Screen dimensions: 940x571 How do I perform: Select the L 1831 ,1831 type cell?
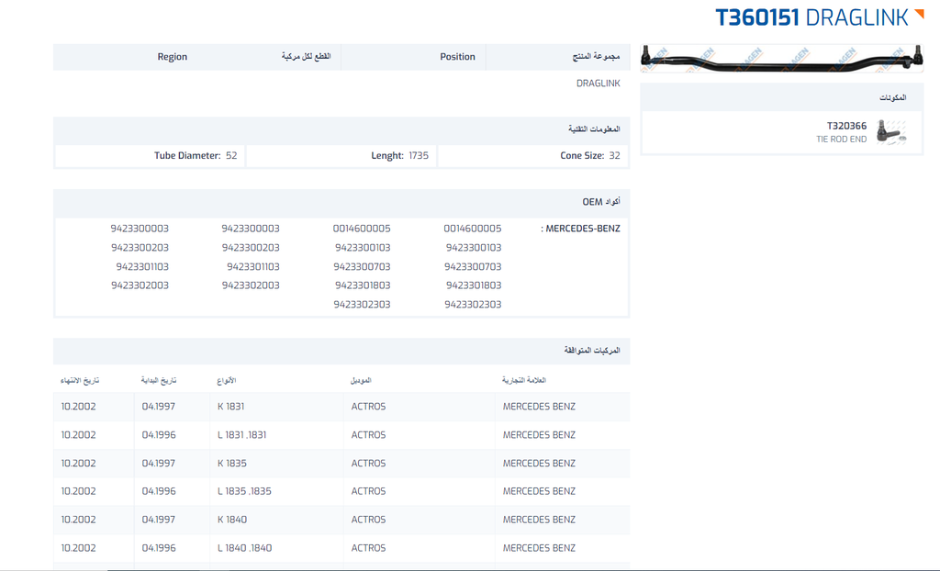point(276,435)
